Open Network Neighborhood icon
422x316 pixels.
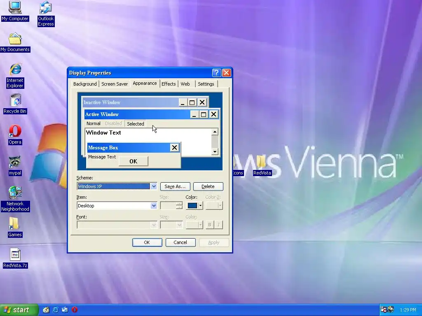click(15, 199)
